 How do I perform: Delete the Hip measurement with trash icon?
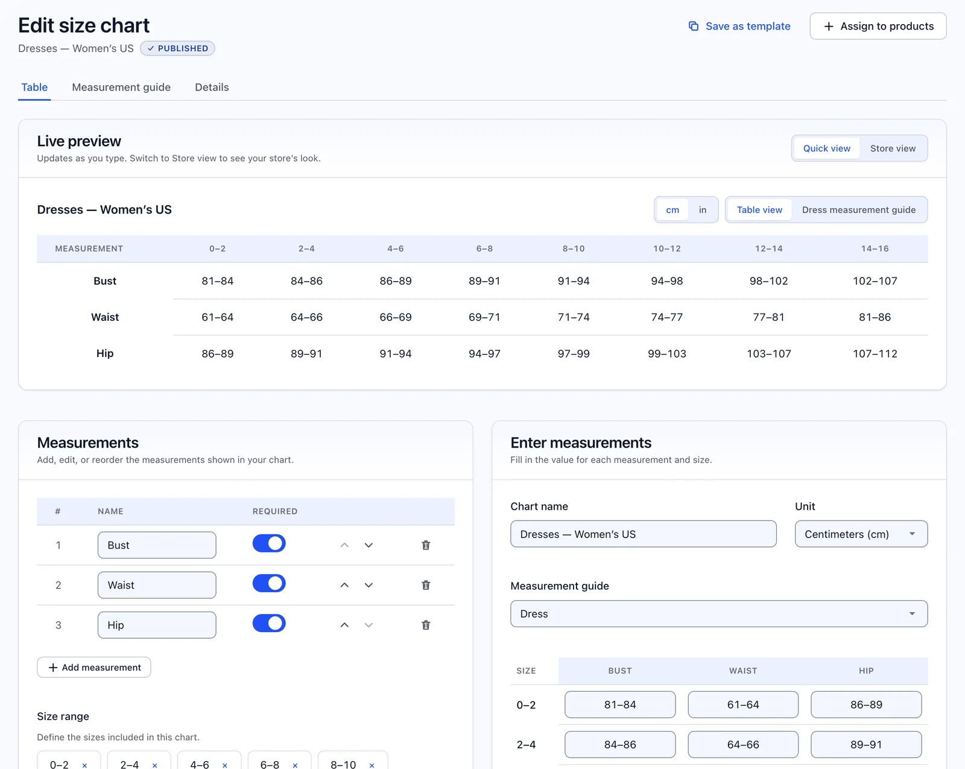click(x=426, y=625)
